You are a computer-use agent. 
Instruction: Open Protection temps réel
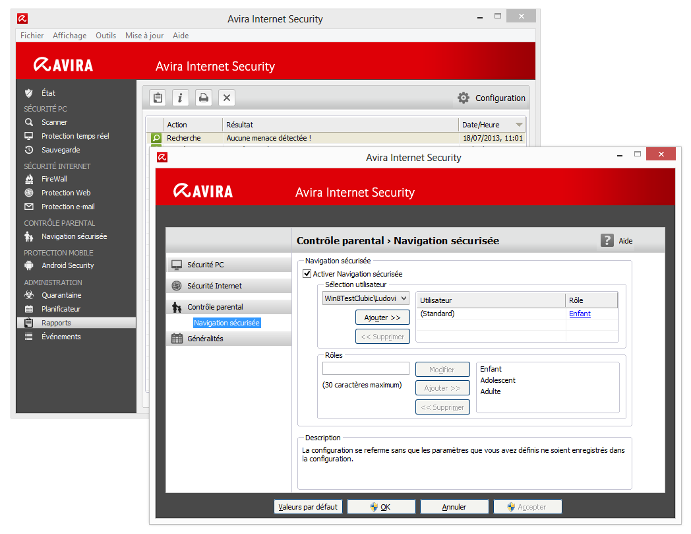(x=75, y=136)
